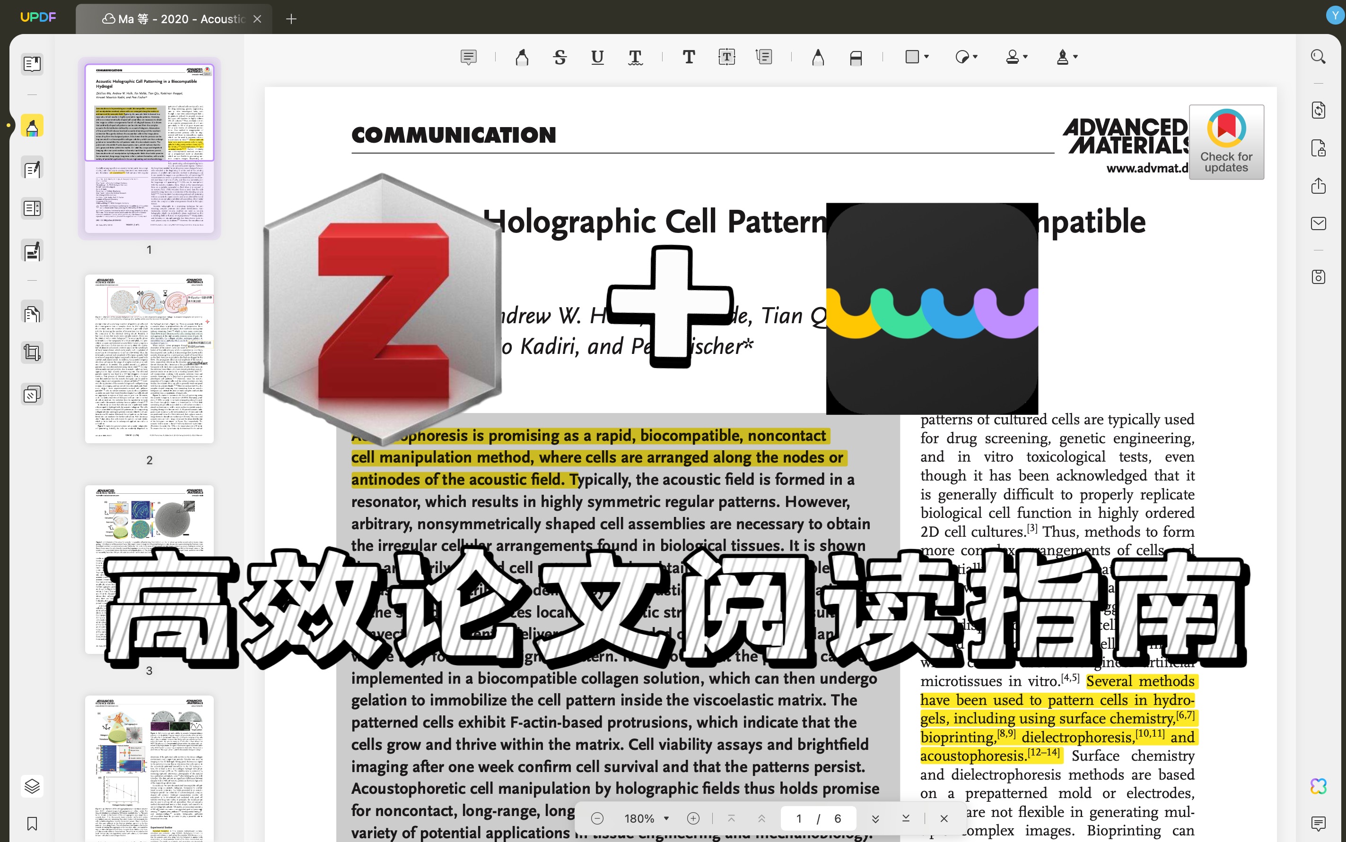The width and height of the screenshot is (1346, 842).
Task: Select the Text Comment T tool
Action: tap(689, 57)
